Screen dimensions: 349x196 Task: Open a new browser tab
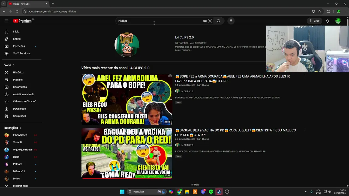pyautogui.click(x=53, y=4)
